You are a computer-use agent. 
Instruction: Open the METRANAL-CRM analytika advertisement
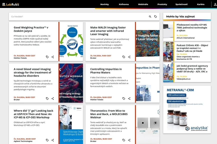pyautogui.click(x=187, y=110)
